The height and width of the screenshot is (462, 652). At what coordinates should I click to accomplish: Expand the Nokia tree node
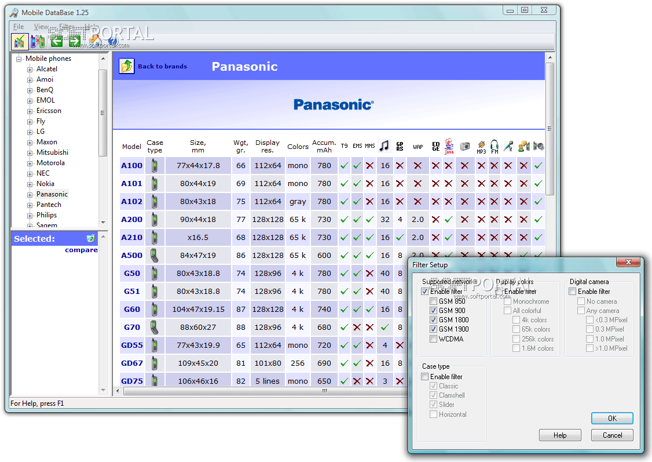coord(30,184)
